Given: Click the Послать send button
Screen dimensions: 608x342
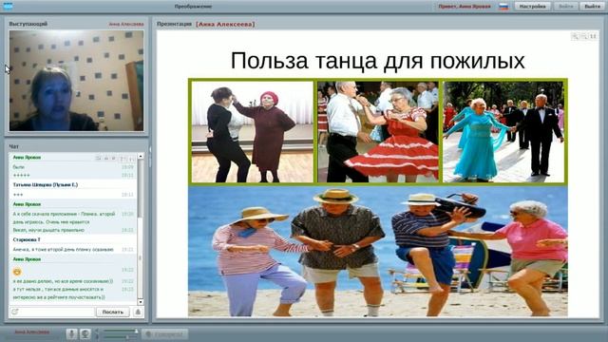Looking at the screenshot, I should pyautogui.click(x=112, y=312).
